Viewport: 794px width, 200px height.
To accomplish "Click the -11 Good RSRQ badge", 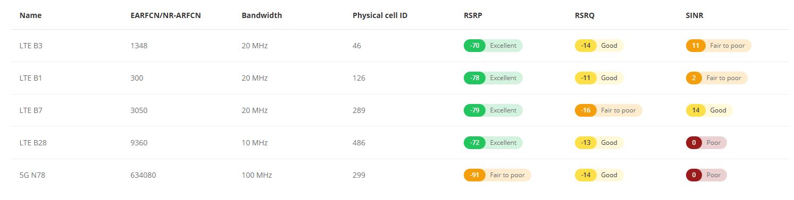I will click(599, 78).
